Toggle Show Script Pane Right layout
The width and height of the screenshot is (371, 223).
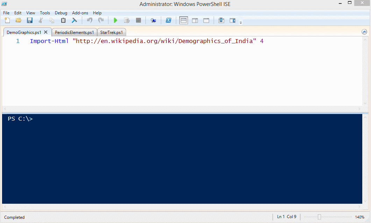pos(195,21)
